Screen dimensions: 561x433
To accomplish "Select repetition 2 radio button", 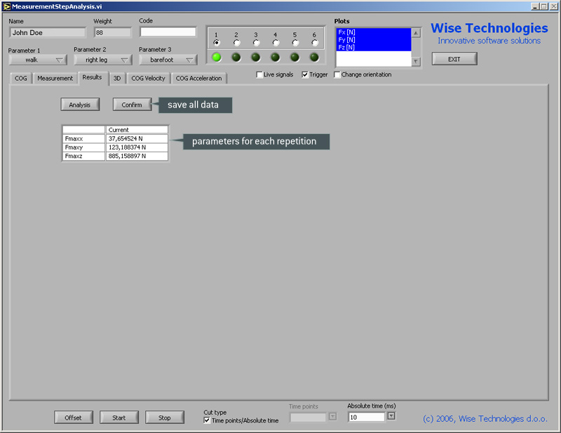I will pos(236,43).
